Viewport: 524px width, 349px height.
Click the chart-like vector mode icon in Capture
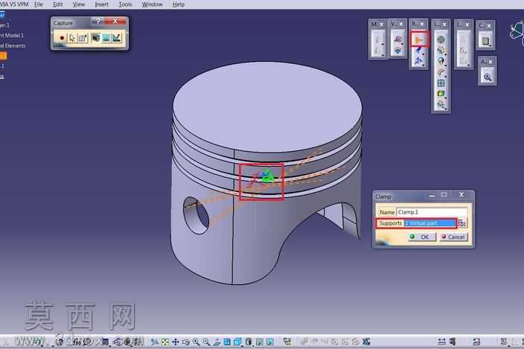pyautogui.click(x=116, y=38)
